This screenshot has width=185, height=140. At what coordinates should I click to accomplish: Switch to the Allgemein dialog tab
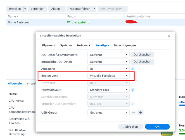pos(48,45)
